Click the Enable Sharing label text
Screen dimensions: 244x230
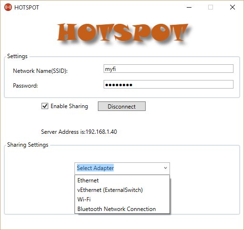pyautogui.click(x=69, y=106)
